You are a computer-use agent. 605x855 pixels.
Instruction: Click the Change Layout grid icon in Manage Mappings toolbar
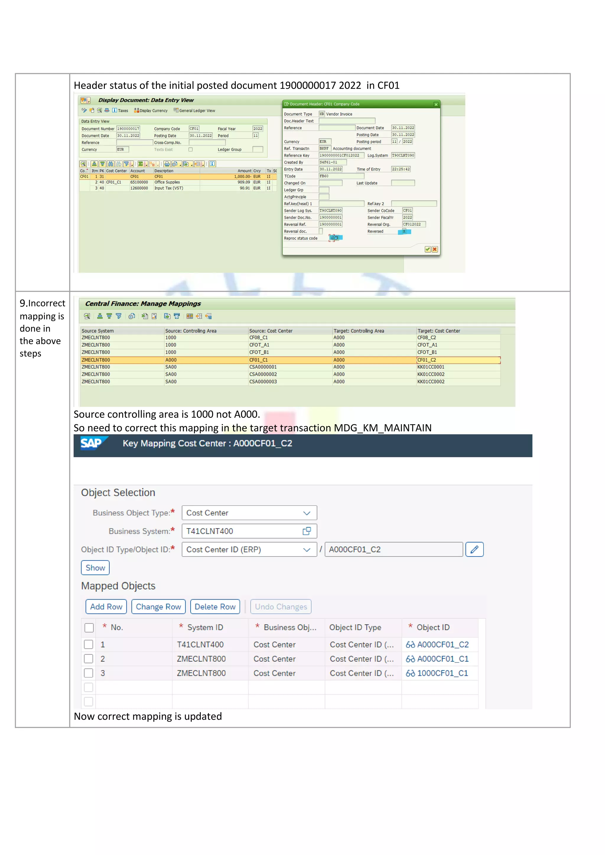coord(190,316)
